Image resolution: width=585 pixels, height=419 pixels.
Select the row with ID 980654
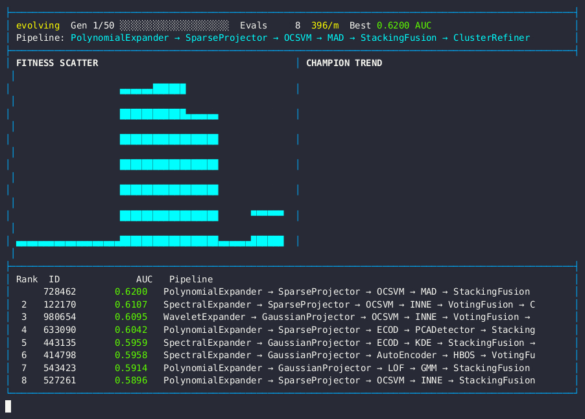pos(292,317)
